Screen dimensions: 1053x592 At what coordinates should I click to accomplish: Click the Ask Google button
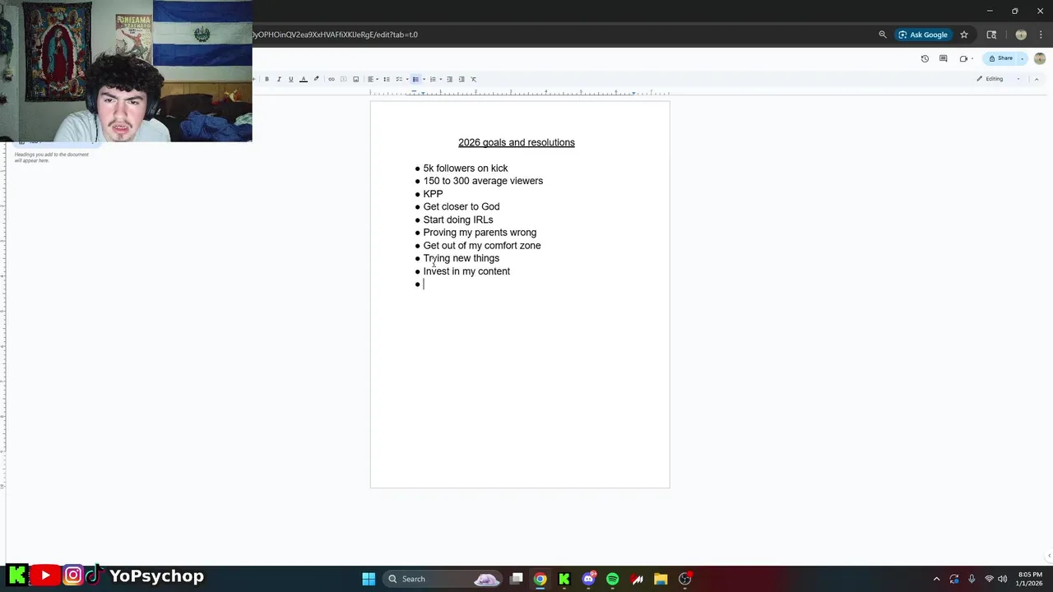(923, 35)
